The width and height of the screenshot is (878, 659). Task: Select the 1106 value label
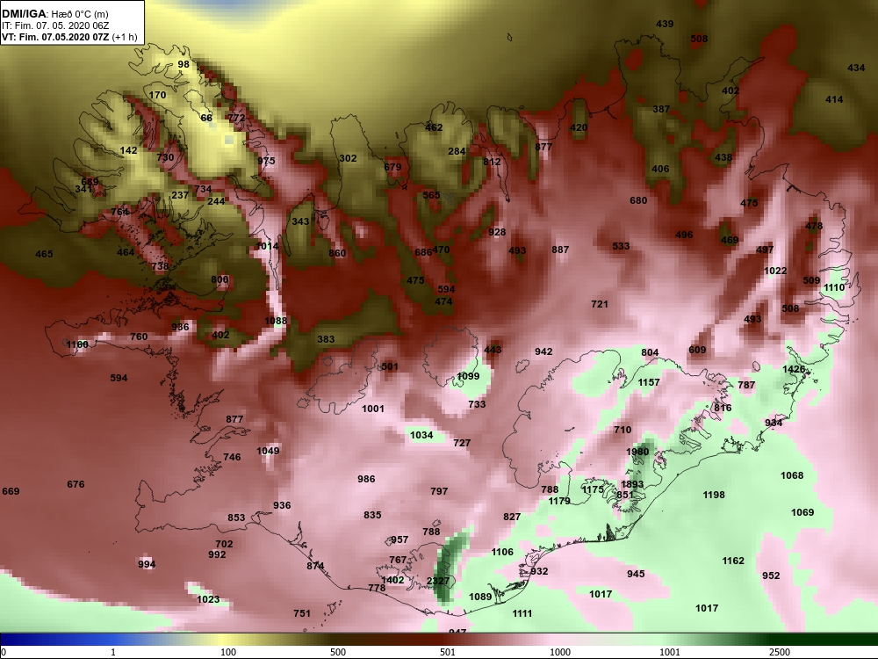click(502, 552)
